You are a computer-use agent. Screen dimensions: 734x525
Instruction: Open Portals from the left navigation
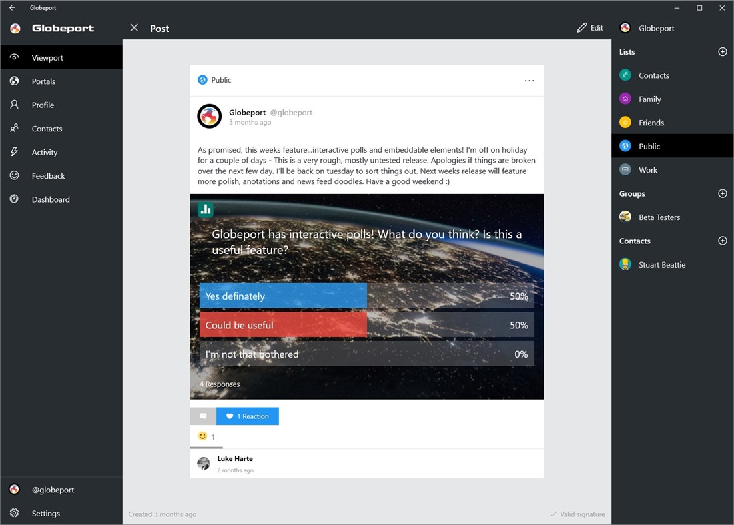click(14, 81)
